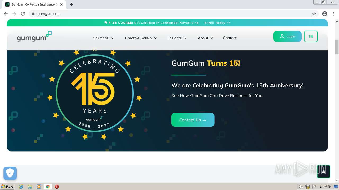The width and height of the screenshot is (339, 190).
Task: Close the GumGum browser tab
Action: point(61,4)
